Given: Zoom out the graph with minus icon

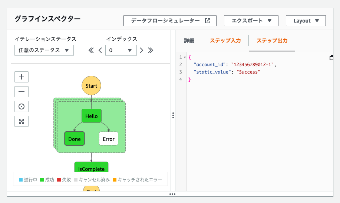Looking at the screenshot, I should (x=22, y=92).
